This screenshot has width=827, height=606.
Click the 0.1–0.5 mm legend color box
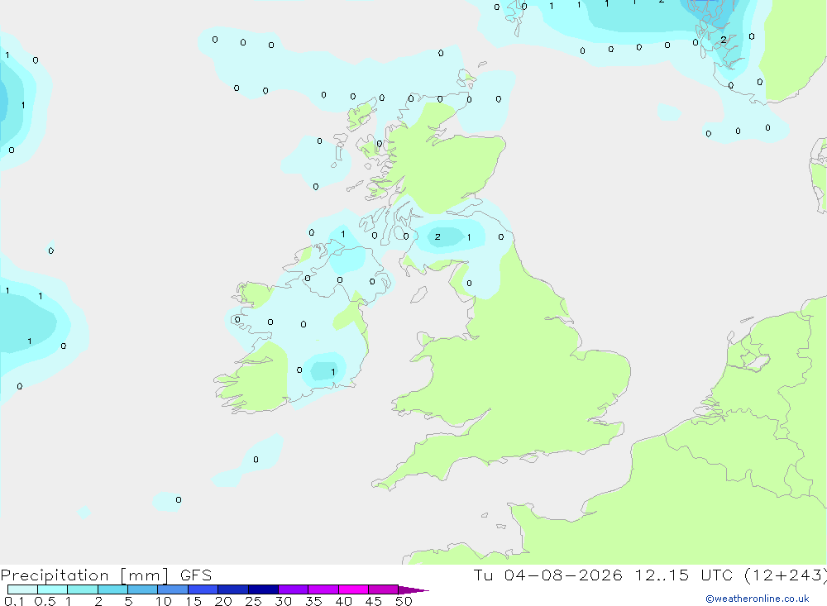click(x=22, y=589)
